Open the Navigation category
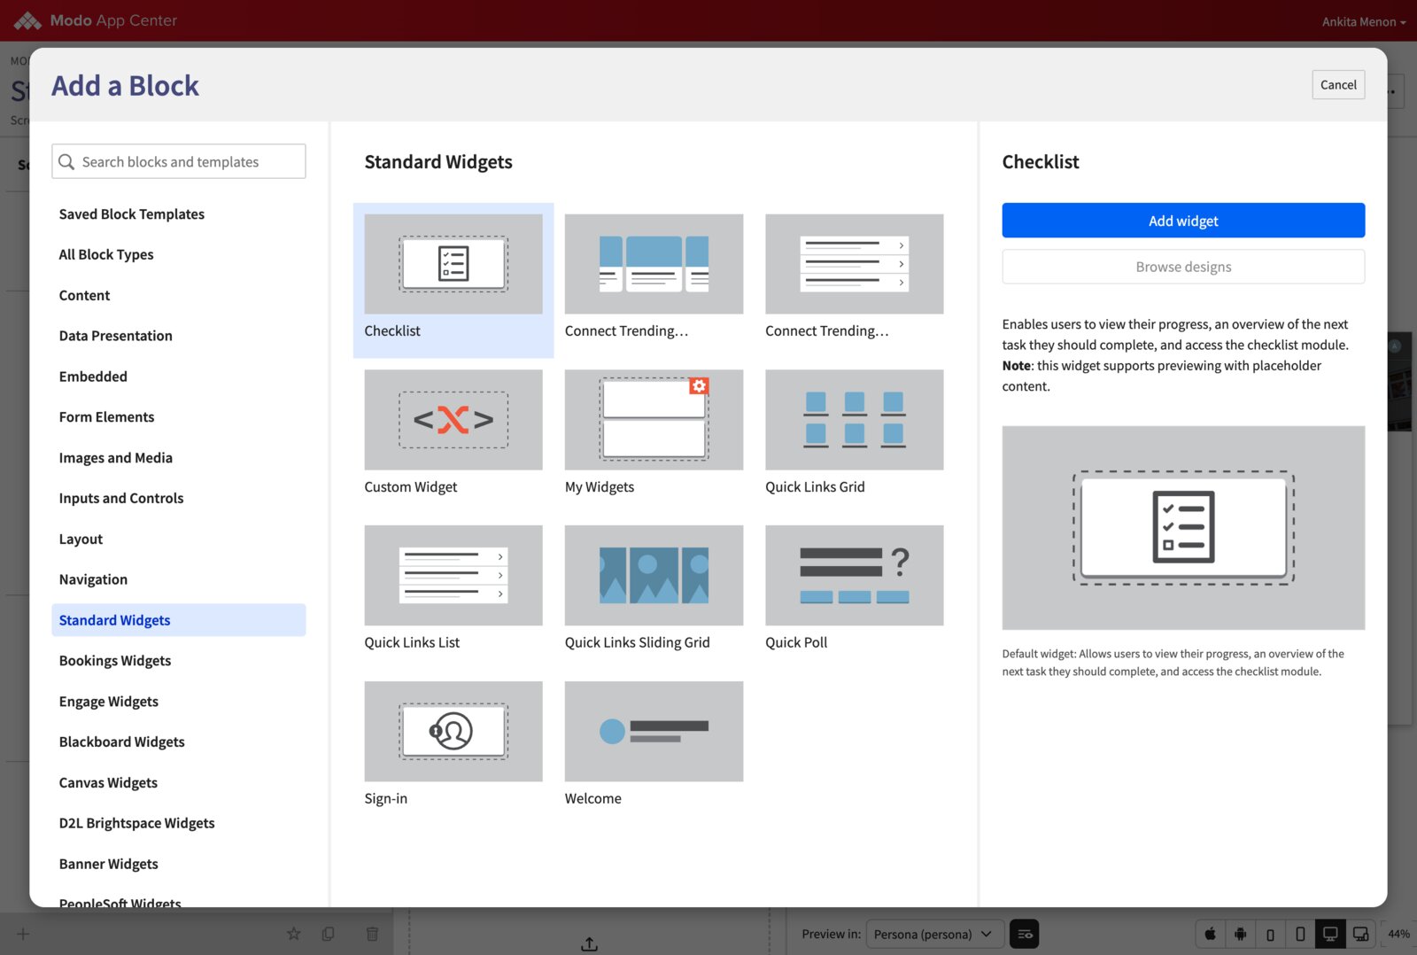1417x955 pixels. tap(179, 579)
